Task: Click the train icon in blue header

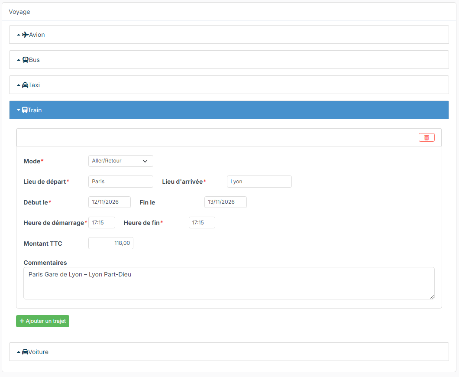Action: coord(25,110)
